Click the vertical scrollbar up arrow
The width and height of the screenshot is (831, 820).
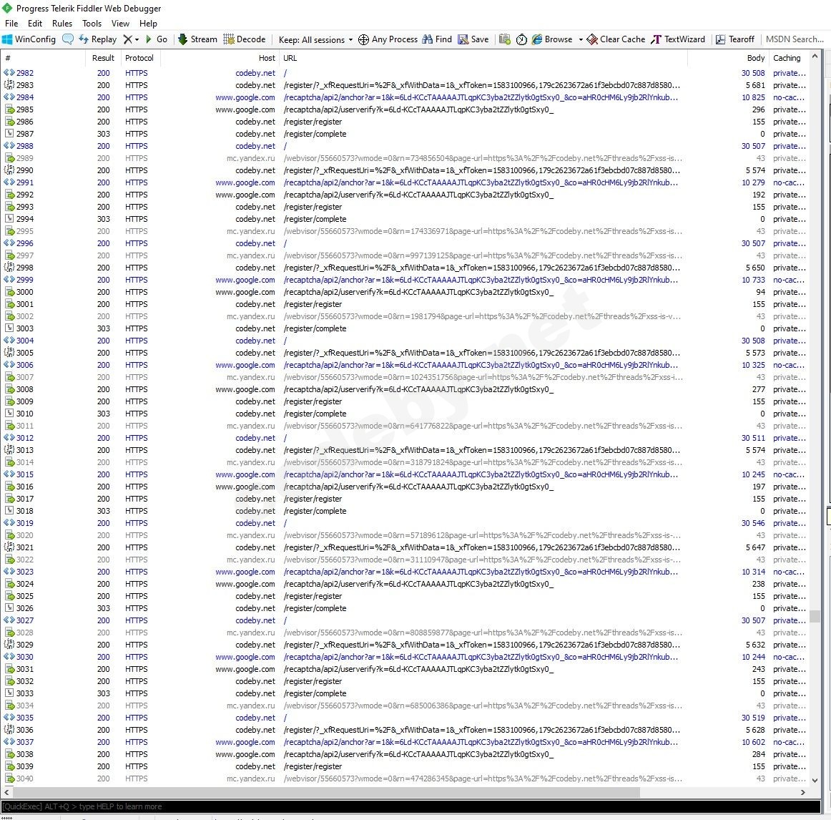[x=815, y=56]
